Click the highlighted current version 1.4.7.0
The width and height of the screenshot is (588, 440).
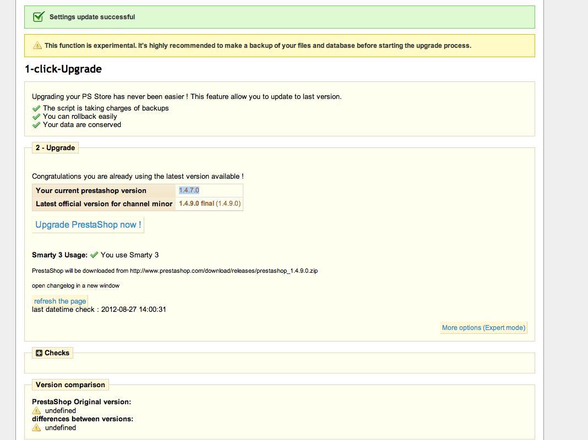click(x=189, y=190)
